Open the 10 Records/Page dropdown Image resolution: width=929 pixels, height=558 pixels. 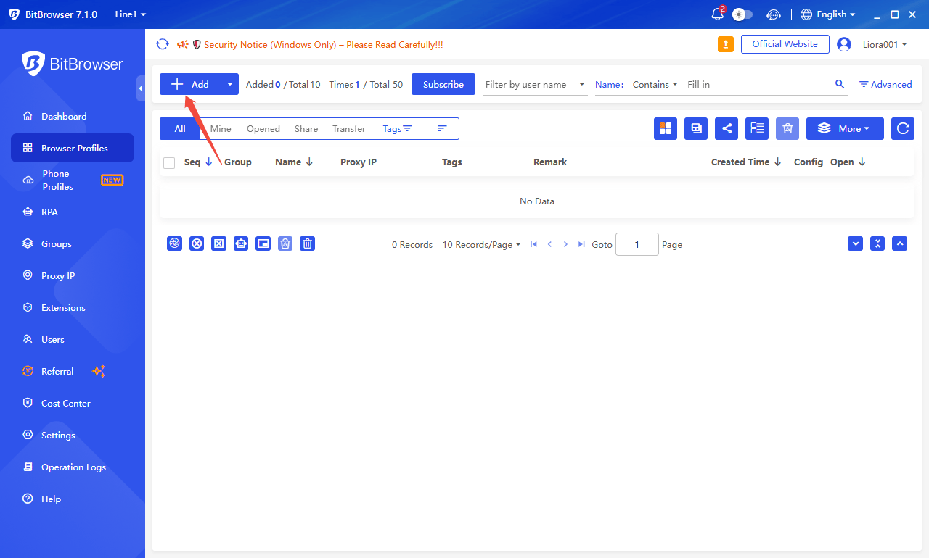point(482,244)
